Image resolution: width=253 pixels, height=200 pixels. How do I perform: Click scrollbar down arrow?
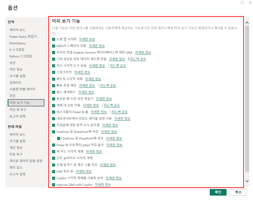(x=247, y=181)
